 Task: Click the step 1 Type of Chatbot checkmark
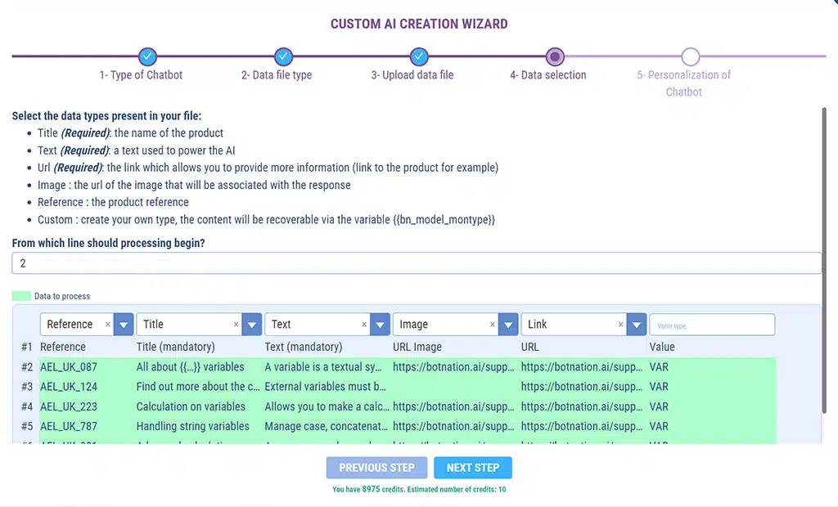(x=147, y=56)
